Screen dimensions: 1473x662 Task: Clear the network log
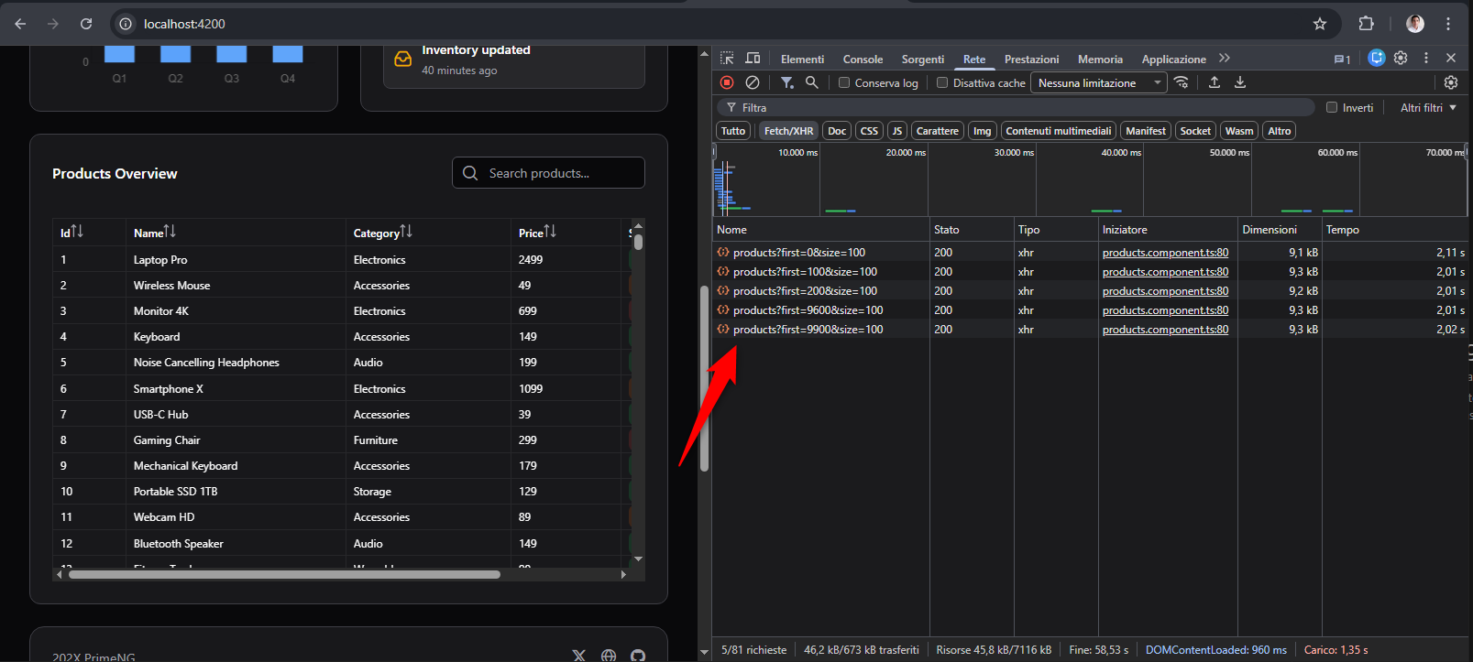point(753,82)
